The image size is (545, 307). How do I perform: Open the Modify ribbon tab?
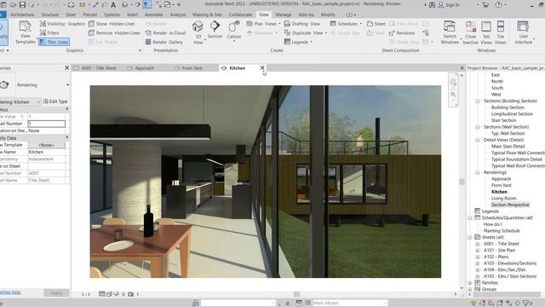[328, 14]
